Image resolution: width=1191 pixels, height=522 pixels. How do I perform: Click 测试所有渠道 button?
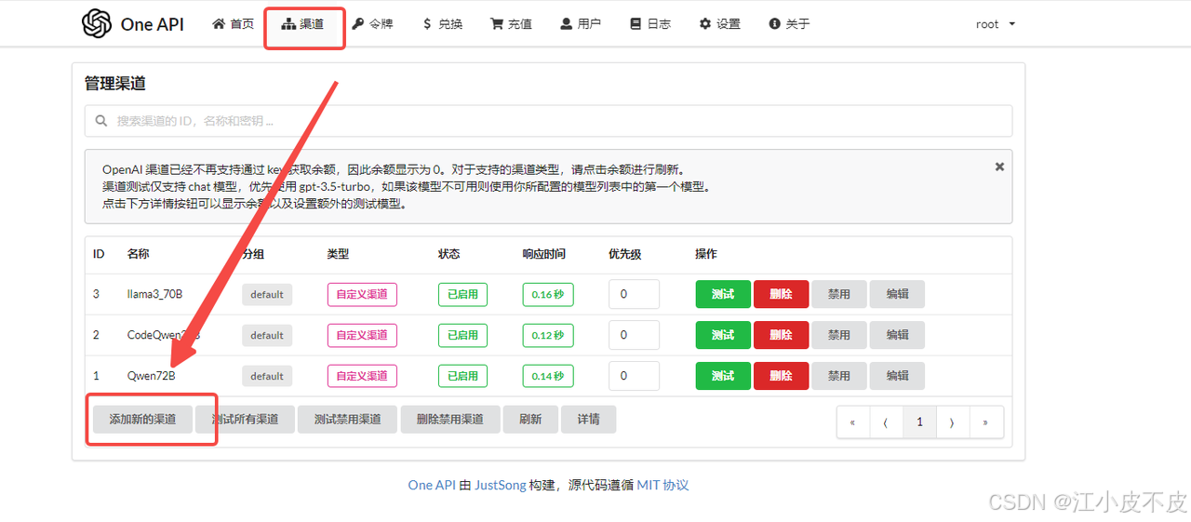(x=245, y=419)
